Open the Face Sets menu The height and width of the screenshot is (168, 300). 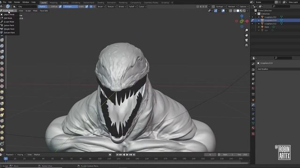44,11
